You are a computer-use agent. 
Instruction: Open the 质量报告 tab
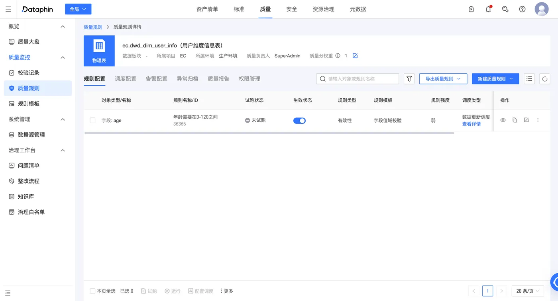(218, 79)
